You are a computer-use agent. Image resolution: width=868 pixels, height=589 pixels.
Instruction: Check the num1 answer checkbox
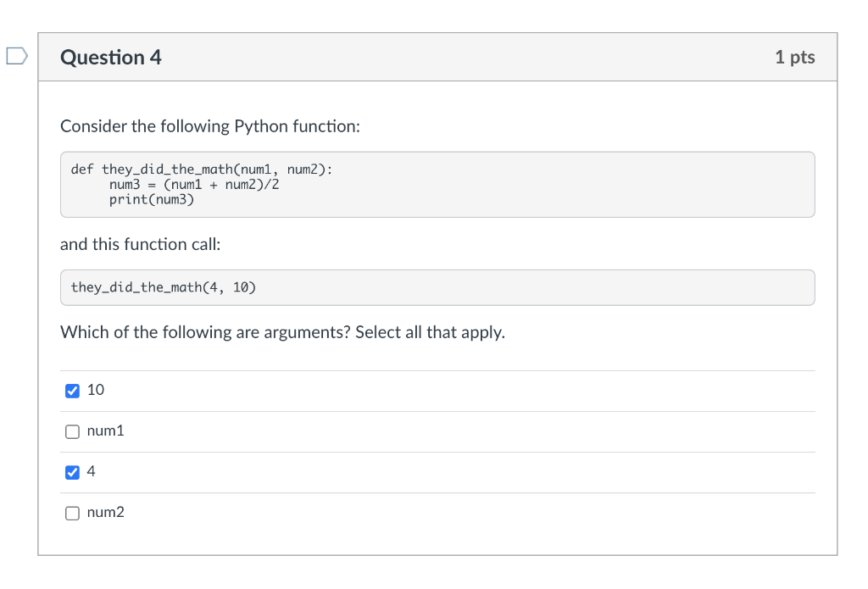pyautogui.click(x=73, y=431)
